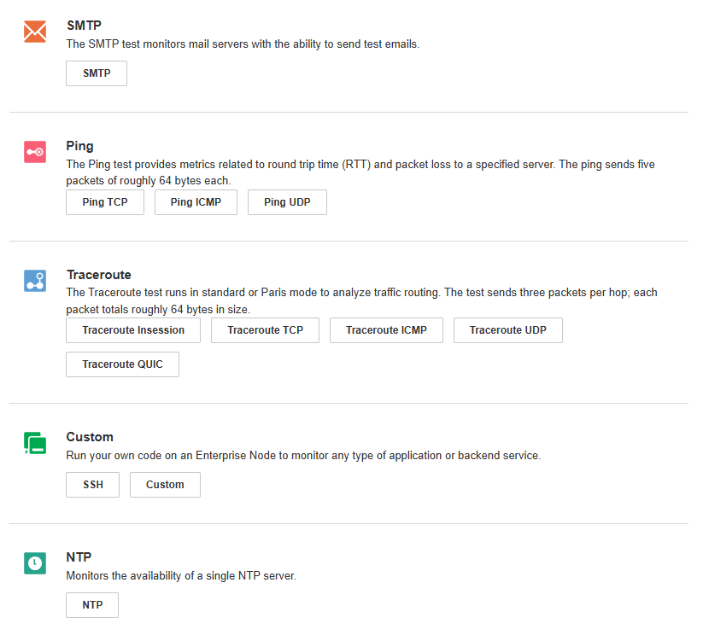Screen dimensions: 703x641
Task: Click the green Custom test icon
Action: click(35, 443)
